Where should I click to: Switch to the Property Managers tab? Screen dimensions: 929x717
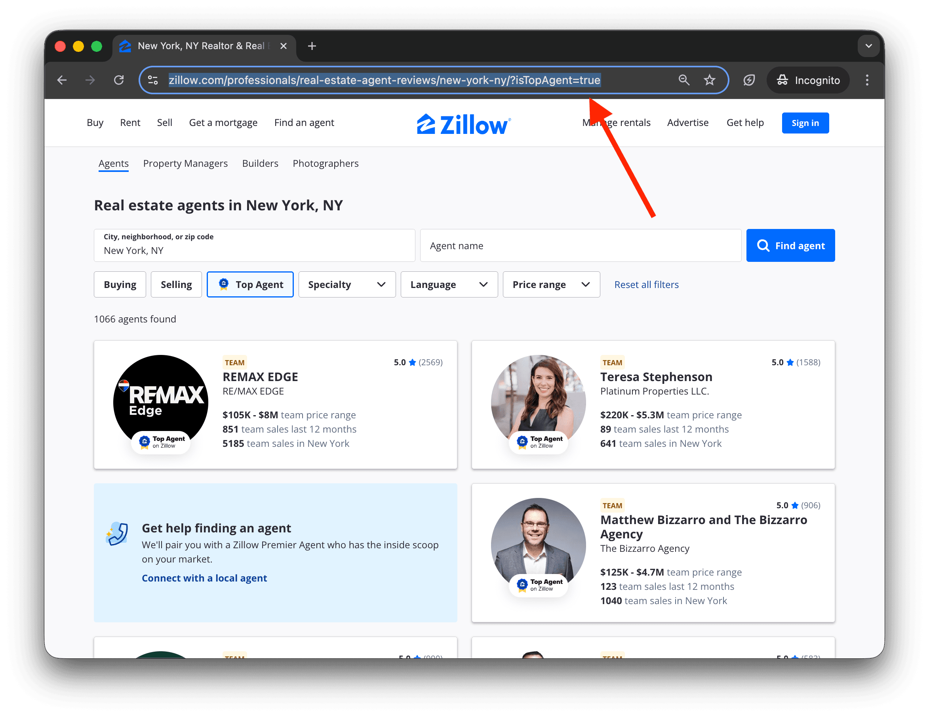[185, 163]
